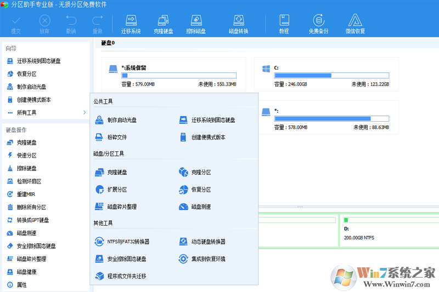Image resolution: width=439 pixels, height=292 pixels.
Task: Open the 教程 tutorial toolbar icon
Action: point(284,25)
